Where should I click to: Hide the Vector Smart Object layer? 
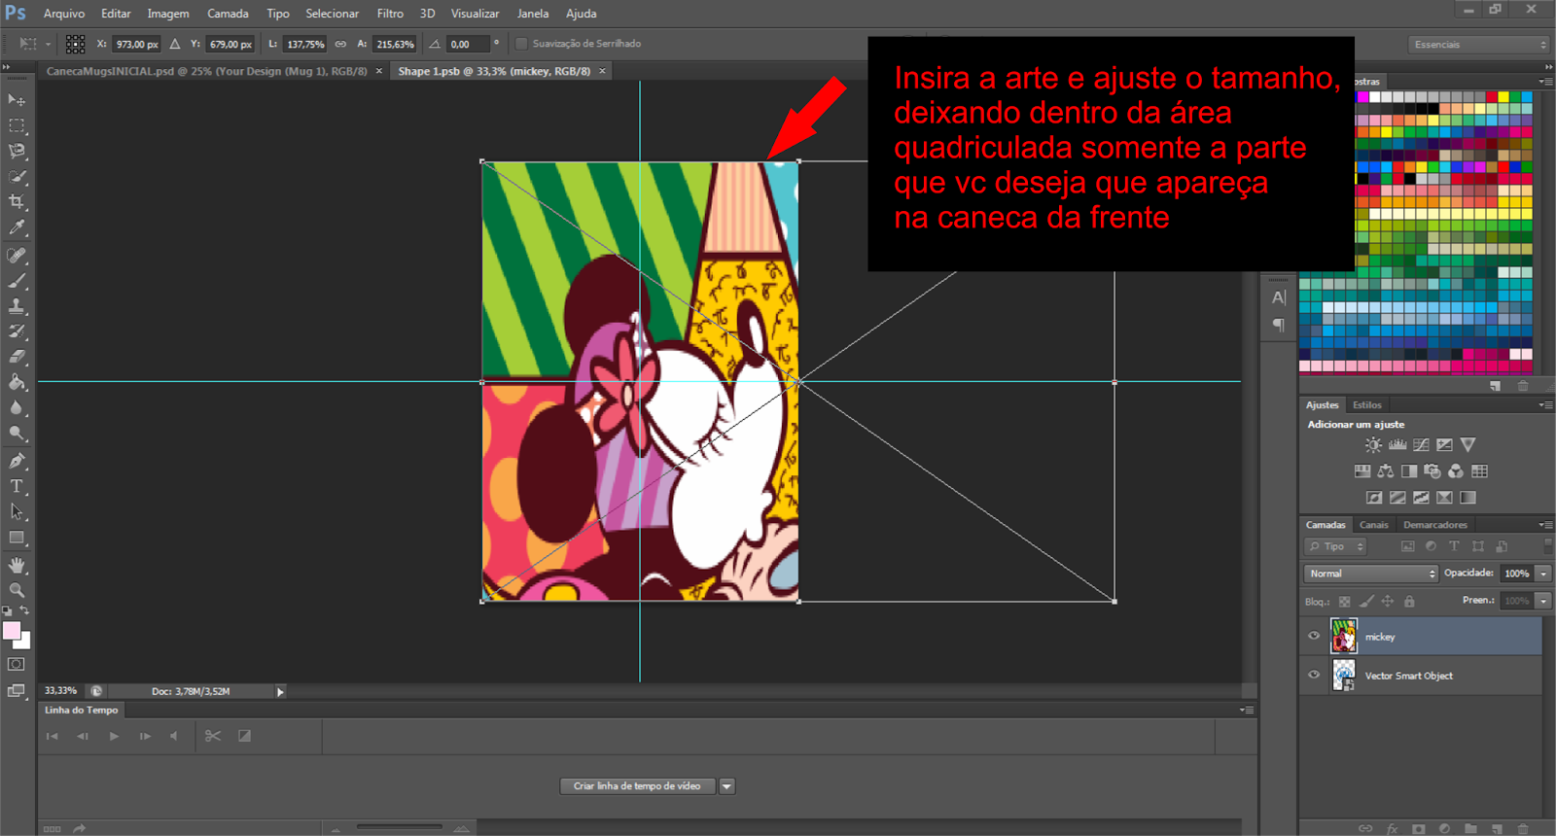pos(1314,675)
